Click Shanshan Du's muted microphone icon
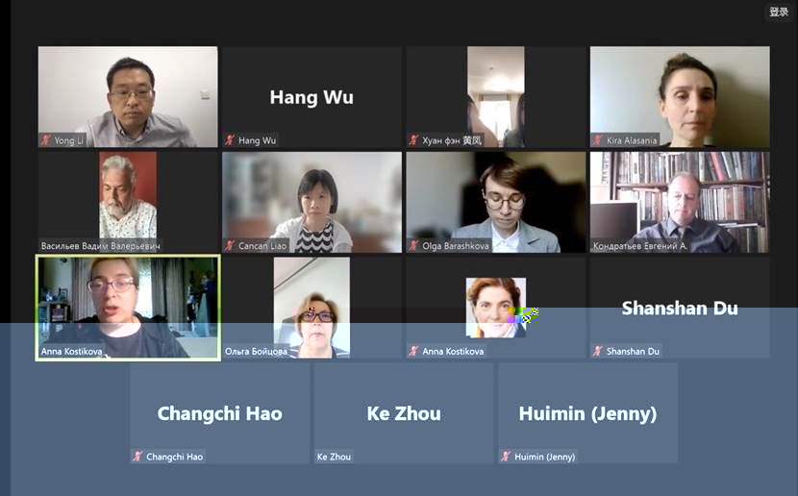The image size is (798, 496). [598, 351]
